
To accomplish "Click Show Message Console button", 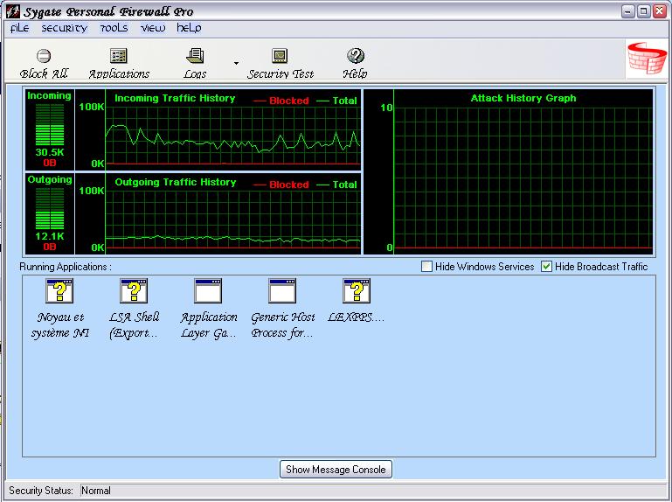I will (336, 470).
